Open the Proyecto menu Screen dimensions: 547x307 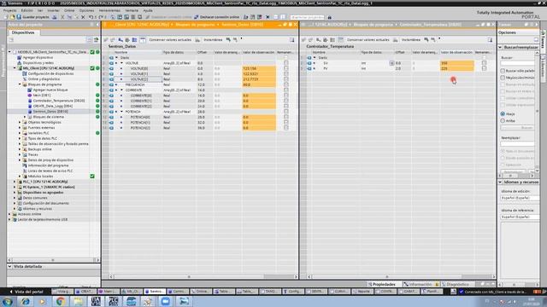(9, 10)
